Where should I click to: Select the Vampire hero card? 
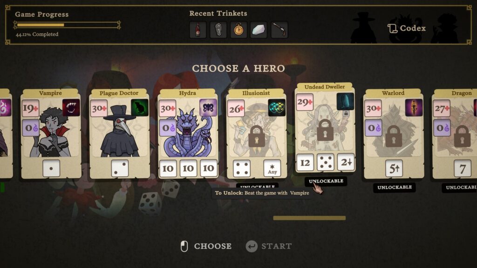tap(51, 134)
